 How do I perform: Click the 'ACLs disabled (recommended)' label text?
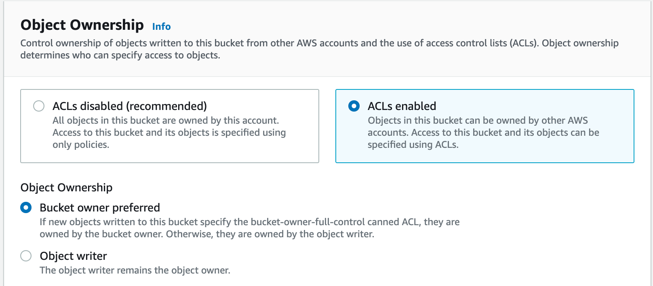tap(129, 106)
